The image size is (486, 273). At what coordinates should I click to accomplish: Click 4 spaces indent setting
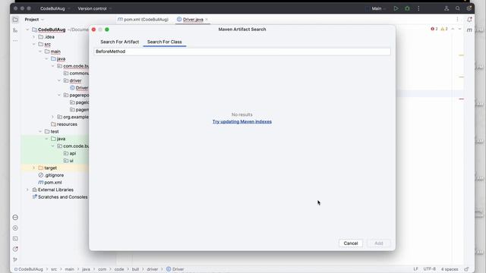[450, 269]
